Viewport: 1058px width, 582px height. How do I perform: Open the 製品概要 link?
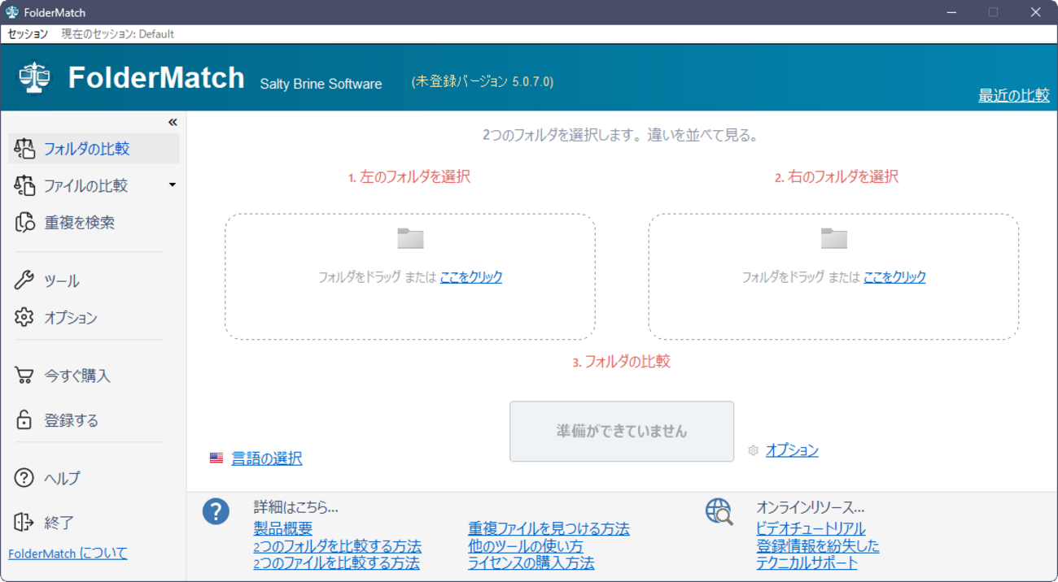coord(283,529)
